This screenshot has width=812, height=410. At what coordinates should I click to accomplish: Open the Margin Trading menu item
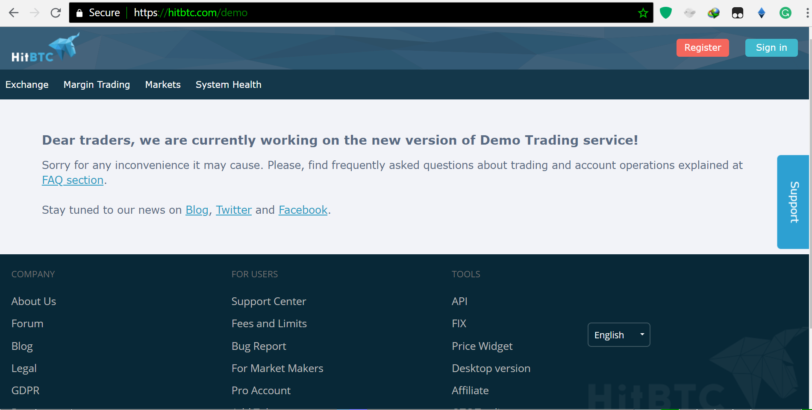tap(97, 84)
